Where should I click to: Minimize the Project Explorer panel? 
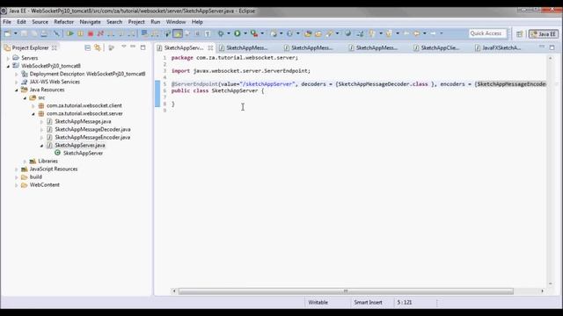(133, 47)
